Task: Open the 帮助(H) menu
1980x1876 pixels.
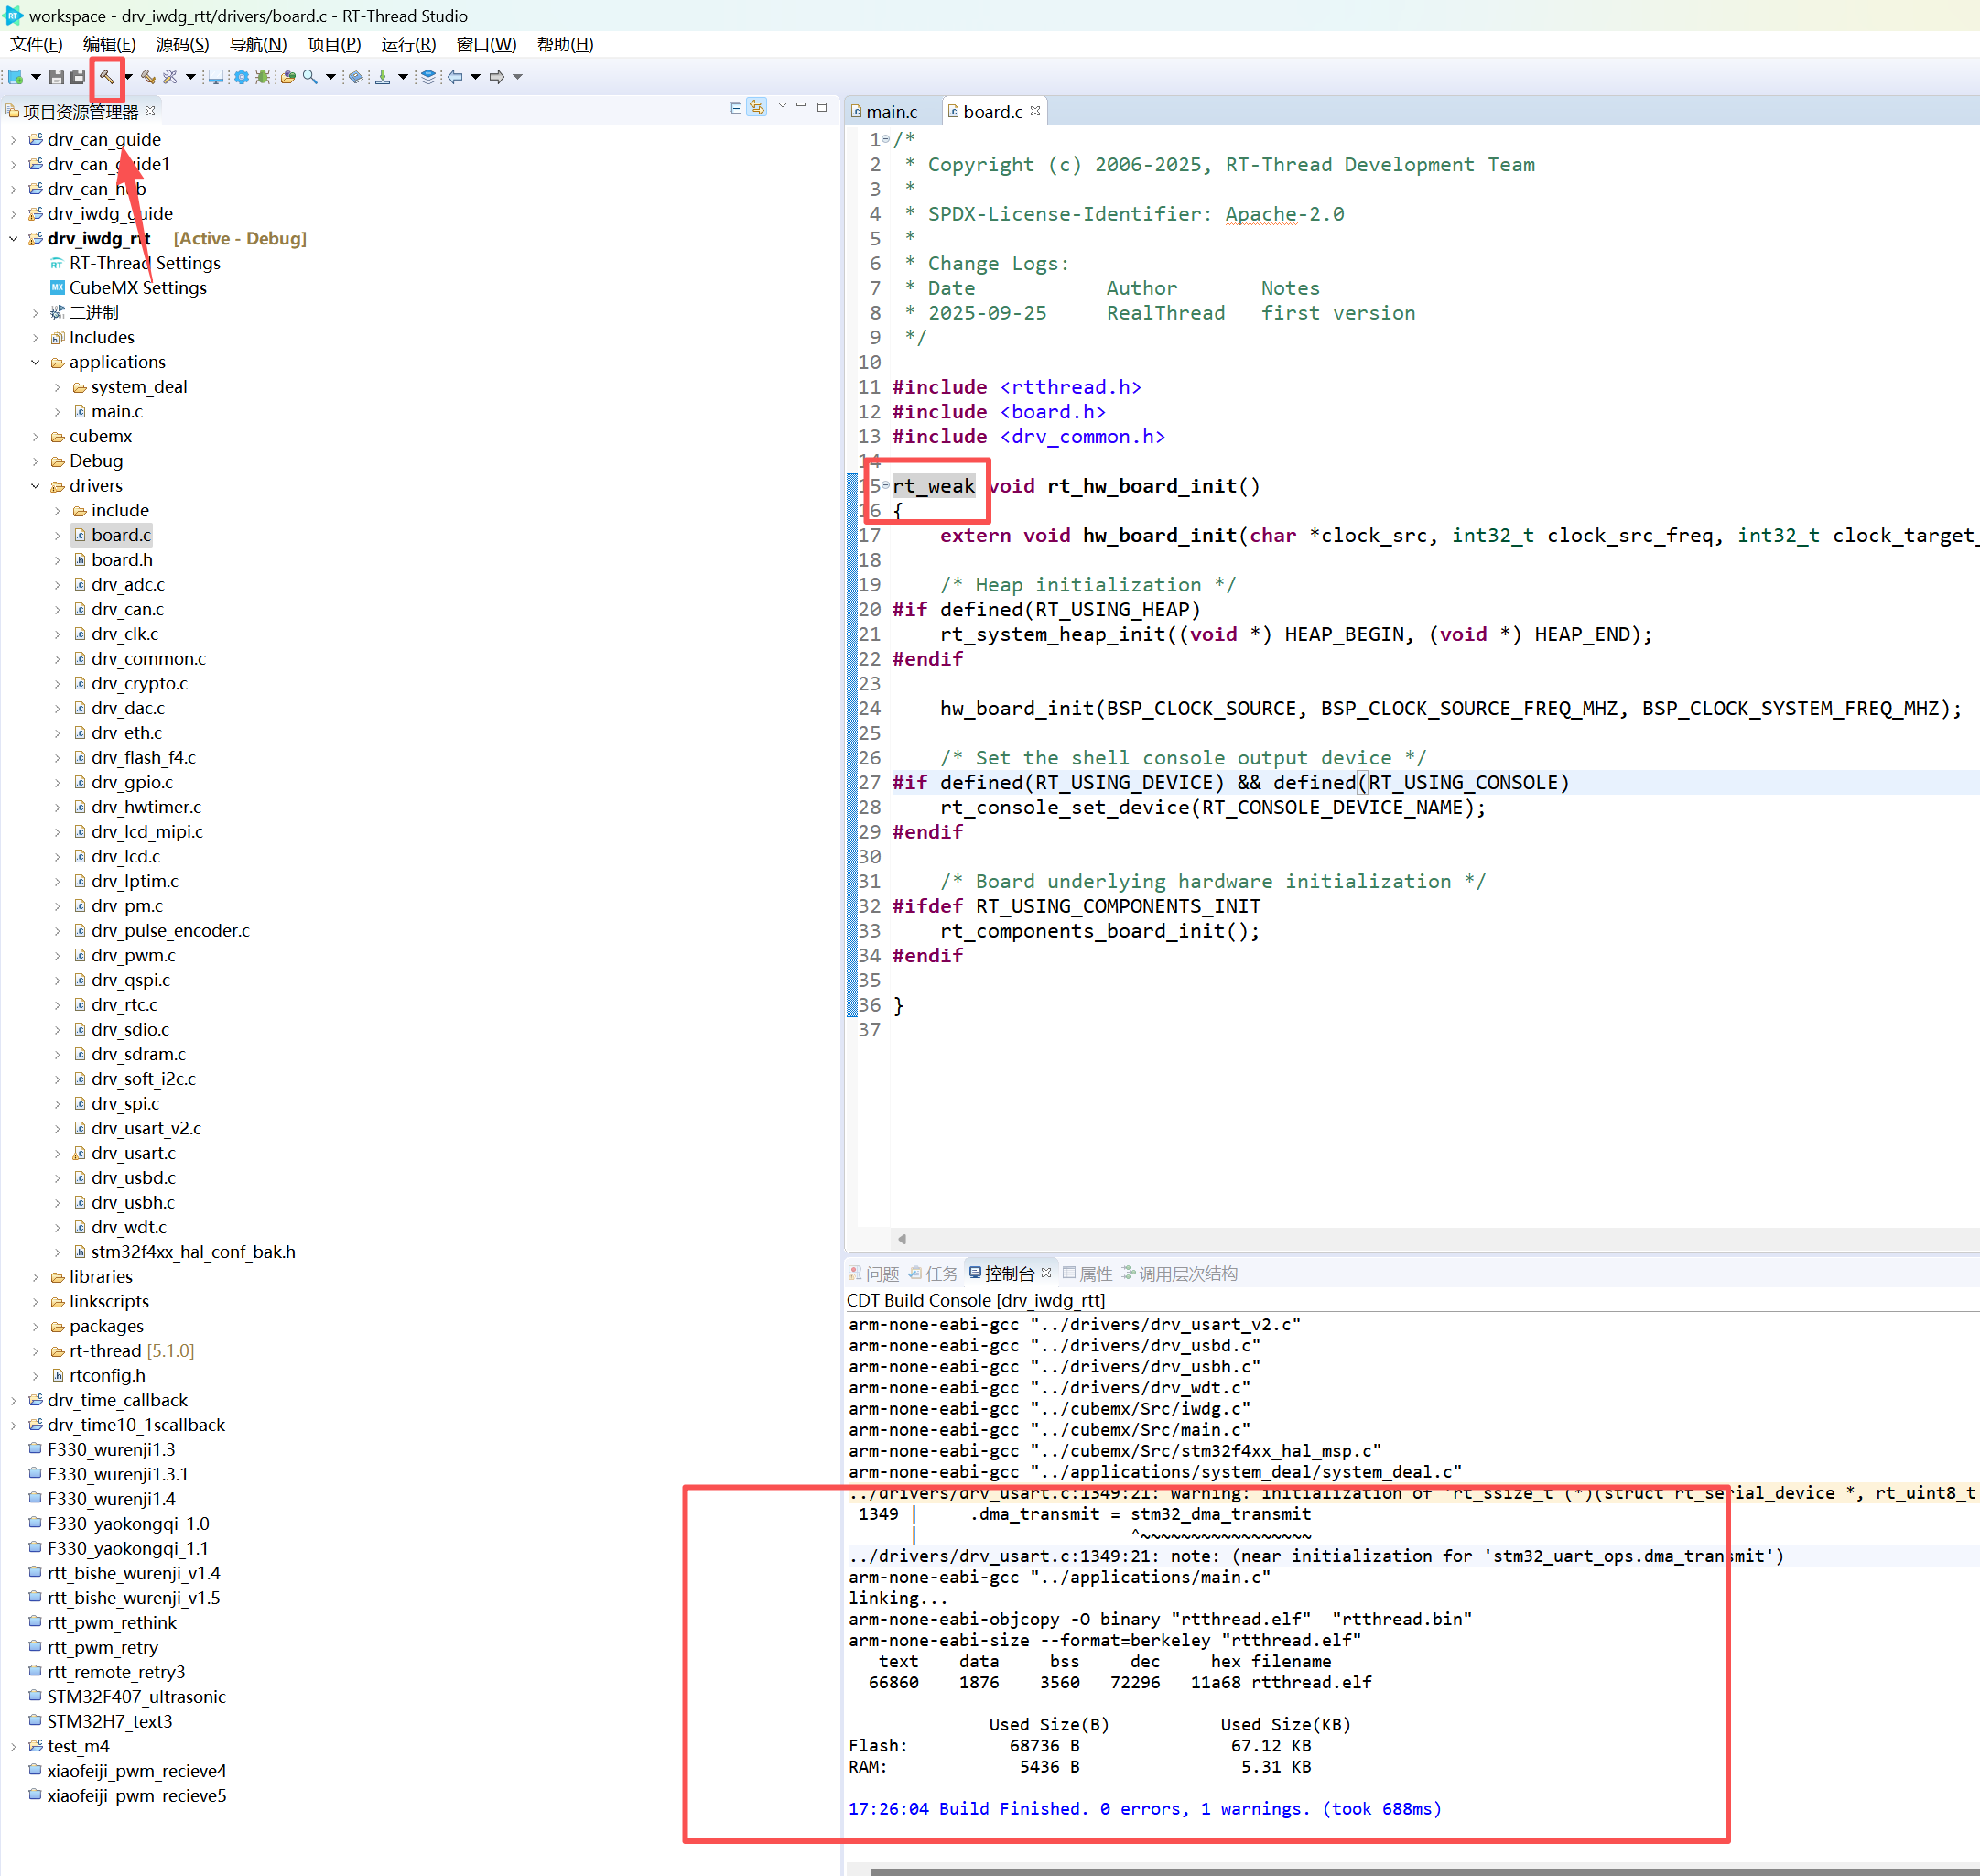Action: pos(565,44)
